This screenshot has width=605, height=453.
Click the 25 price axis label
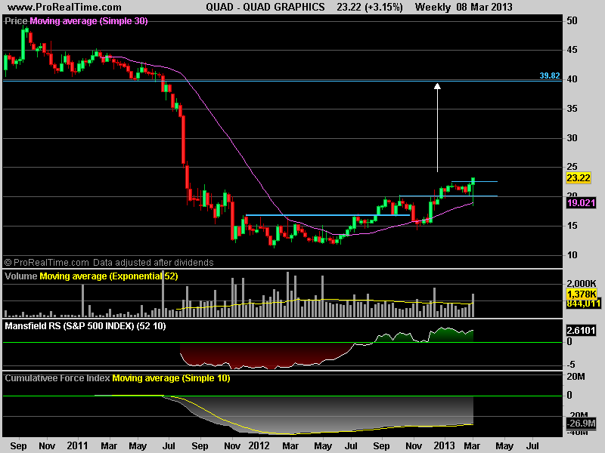(x=572, y=167)
